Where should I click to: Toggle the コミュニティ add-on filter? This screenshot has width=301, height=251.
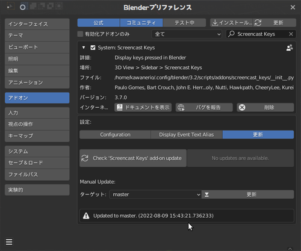pyautogui.click(x=141, y=23)
